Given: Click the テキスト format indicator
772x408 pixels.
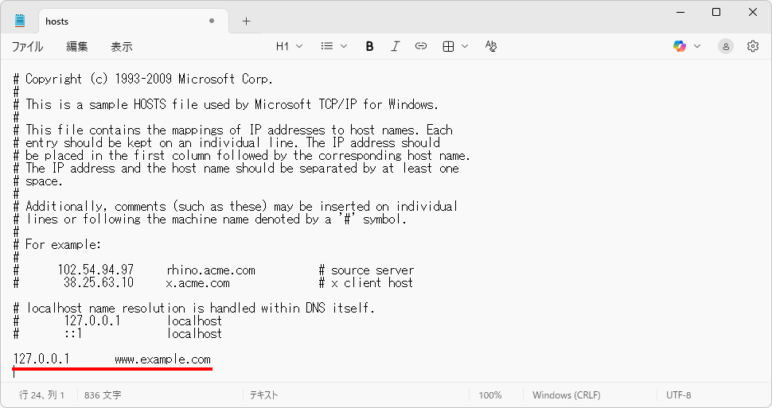Looking at the screenshot, I should 263,394.
